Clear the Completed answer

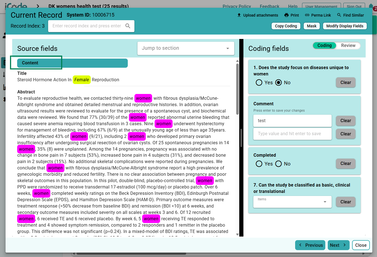point(345,163)
